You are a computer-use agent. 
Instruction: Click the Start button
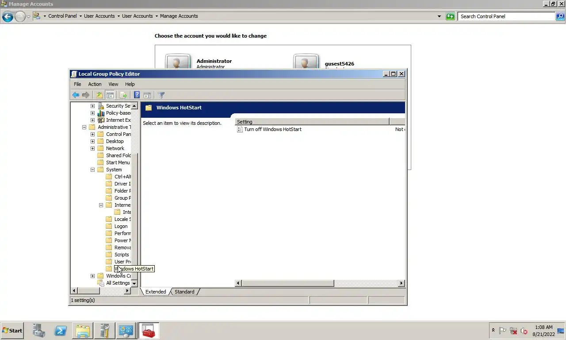coord(12,331)
